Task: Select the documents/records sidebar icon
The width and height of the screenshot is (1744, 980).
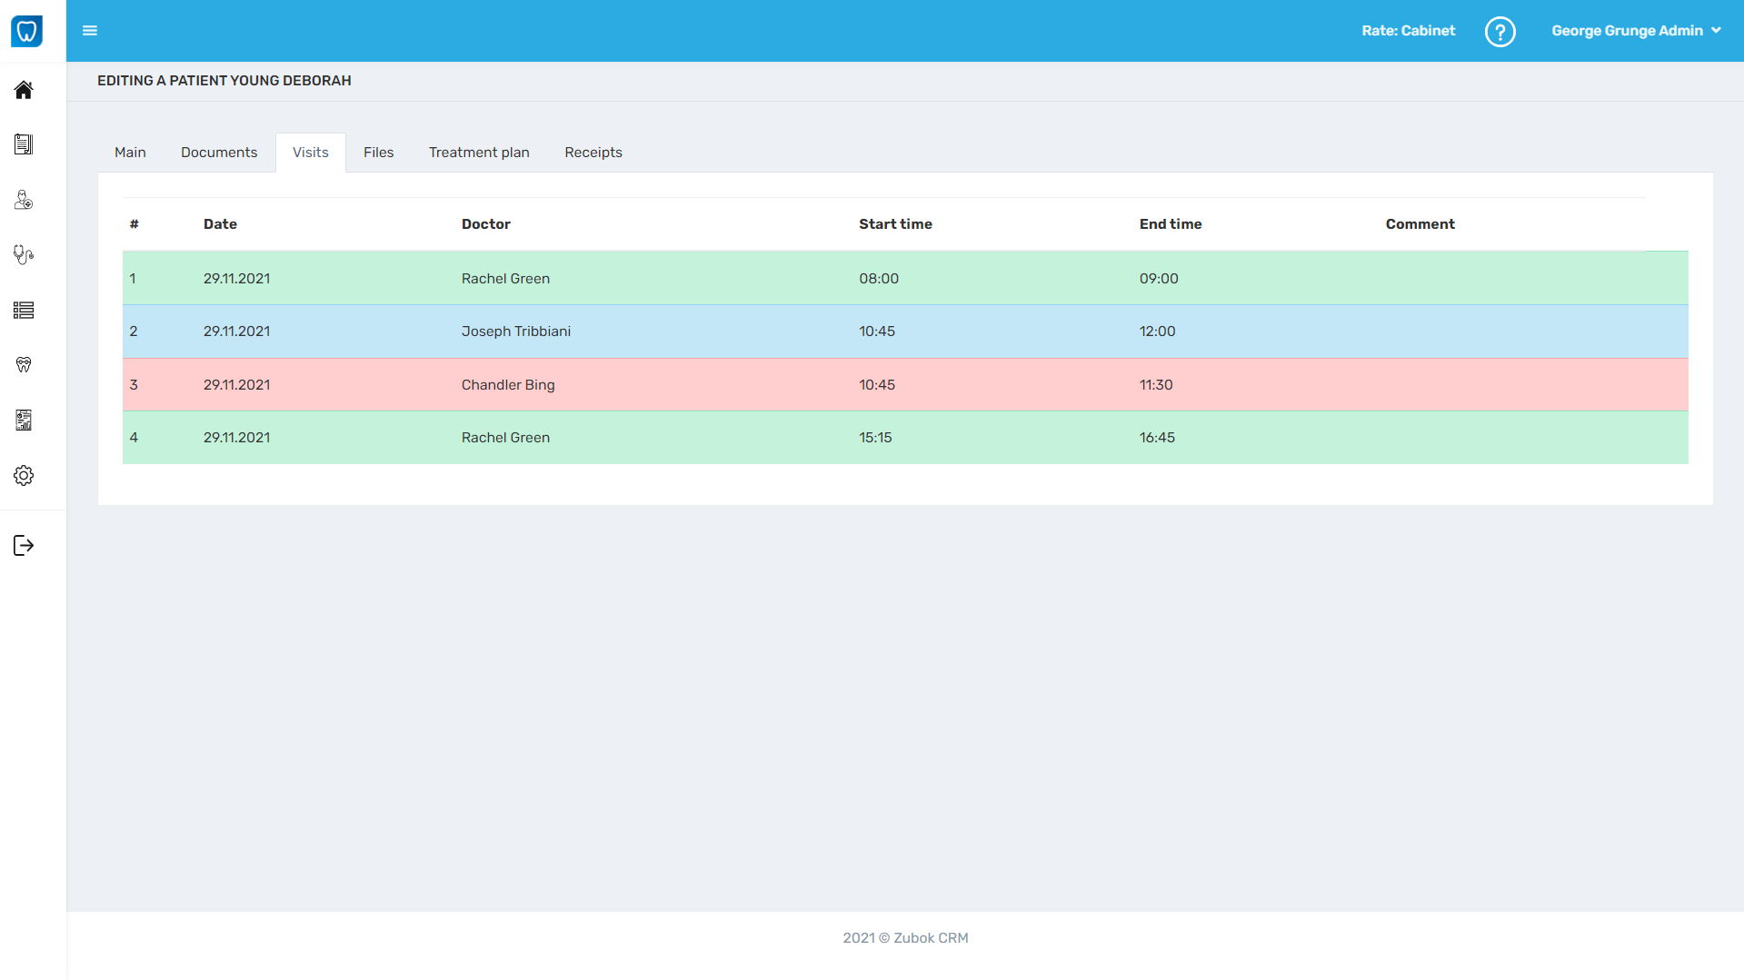Action: pos(23,144)
